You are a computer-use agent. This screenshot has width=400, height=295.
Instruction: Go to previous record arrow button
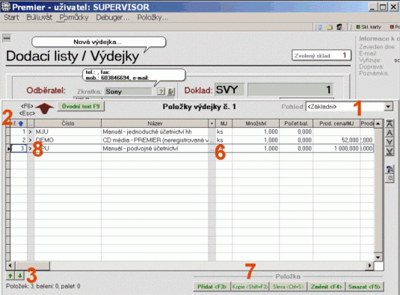tap(390, 133)
